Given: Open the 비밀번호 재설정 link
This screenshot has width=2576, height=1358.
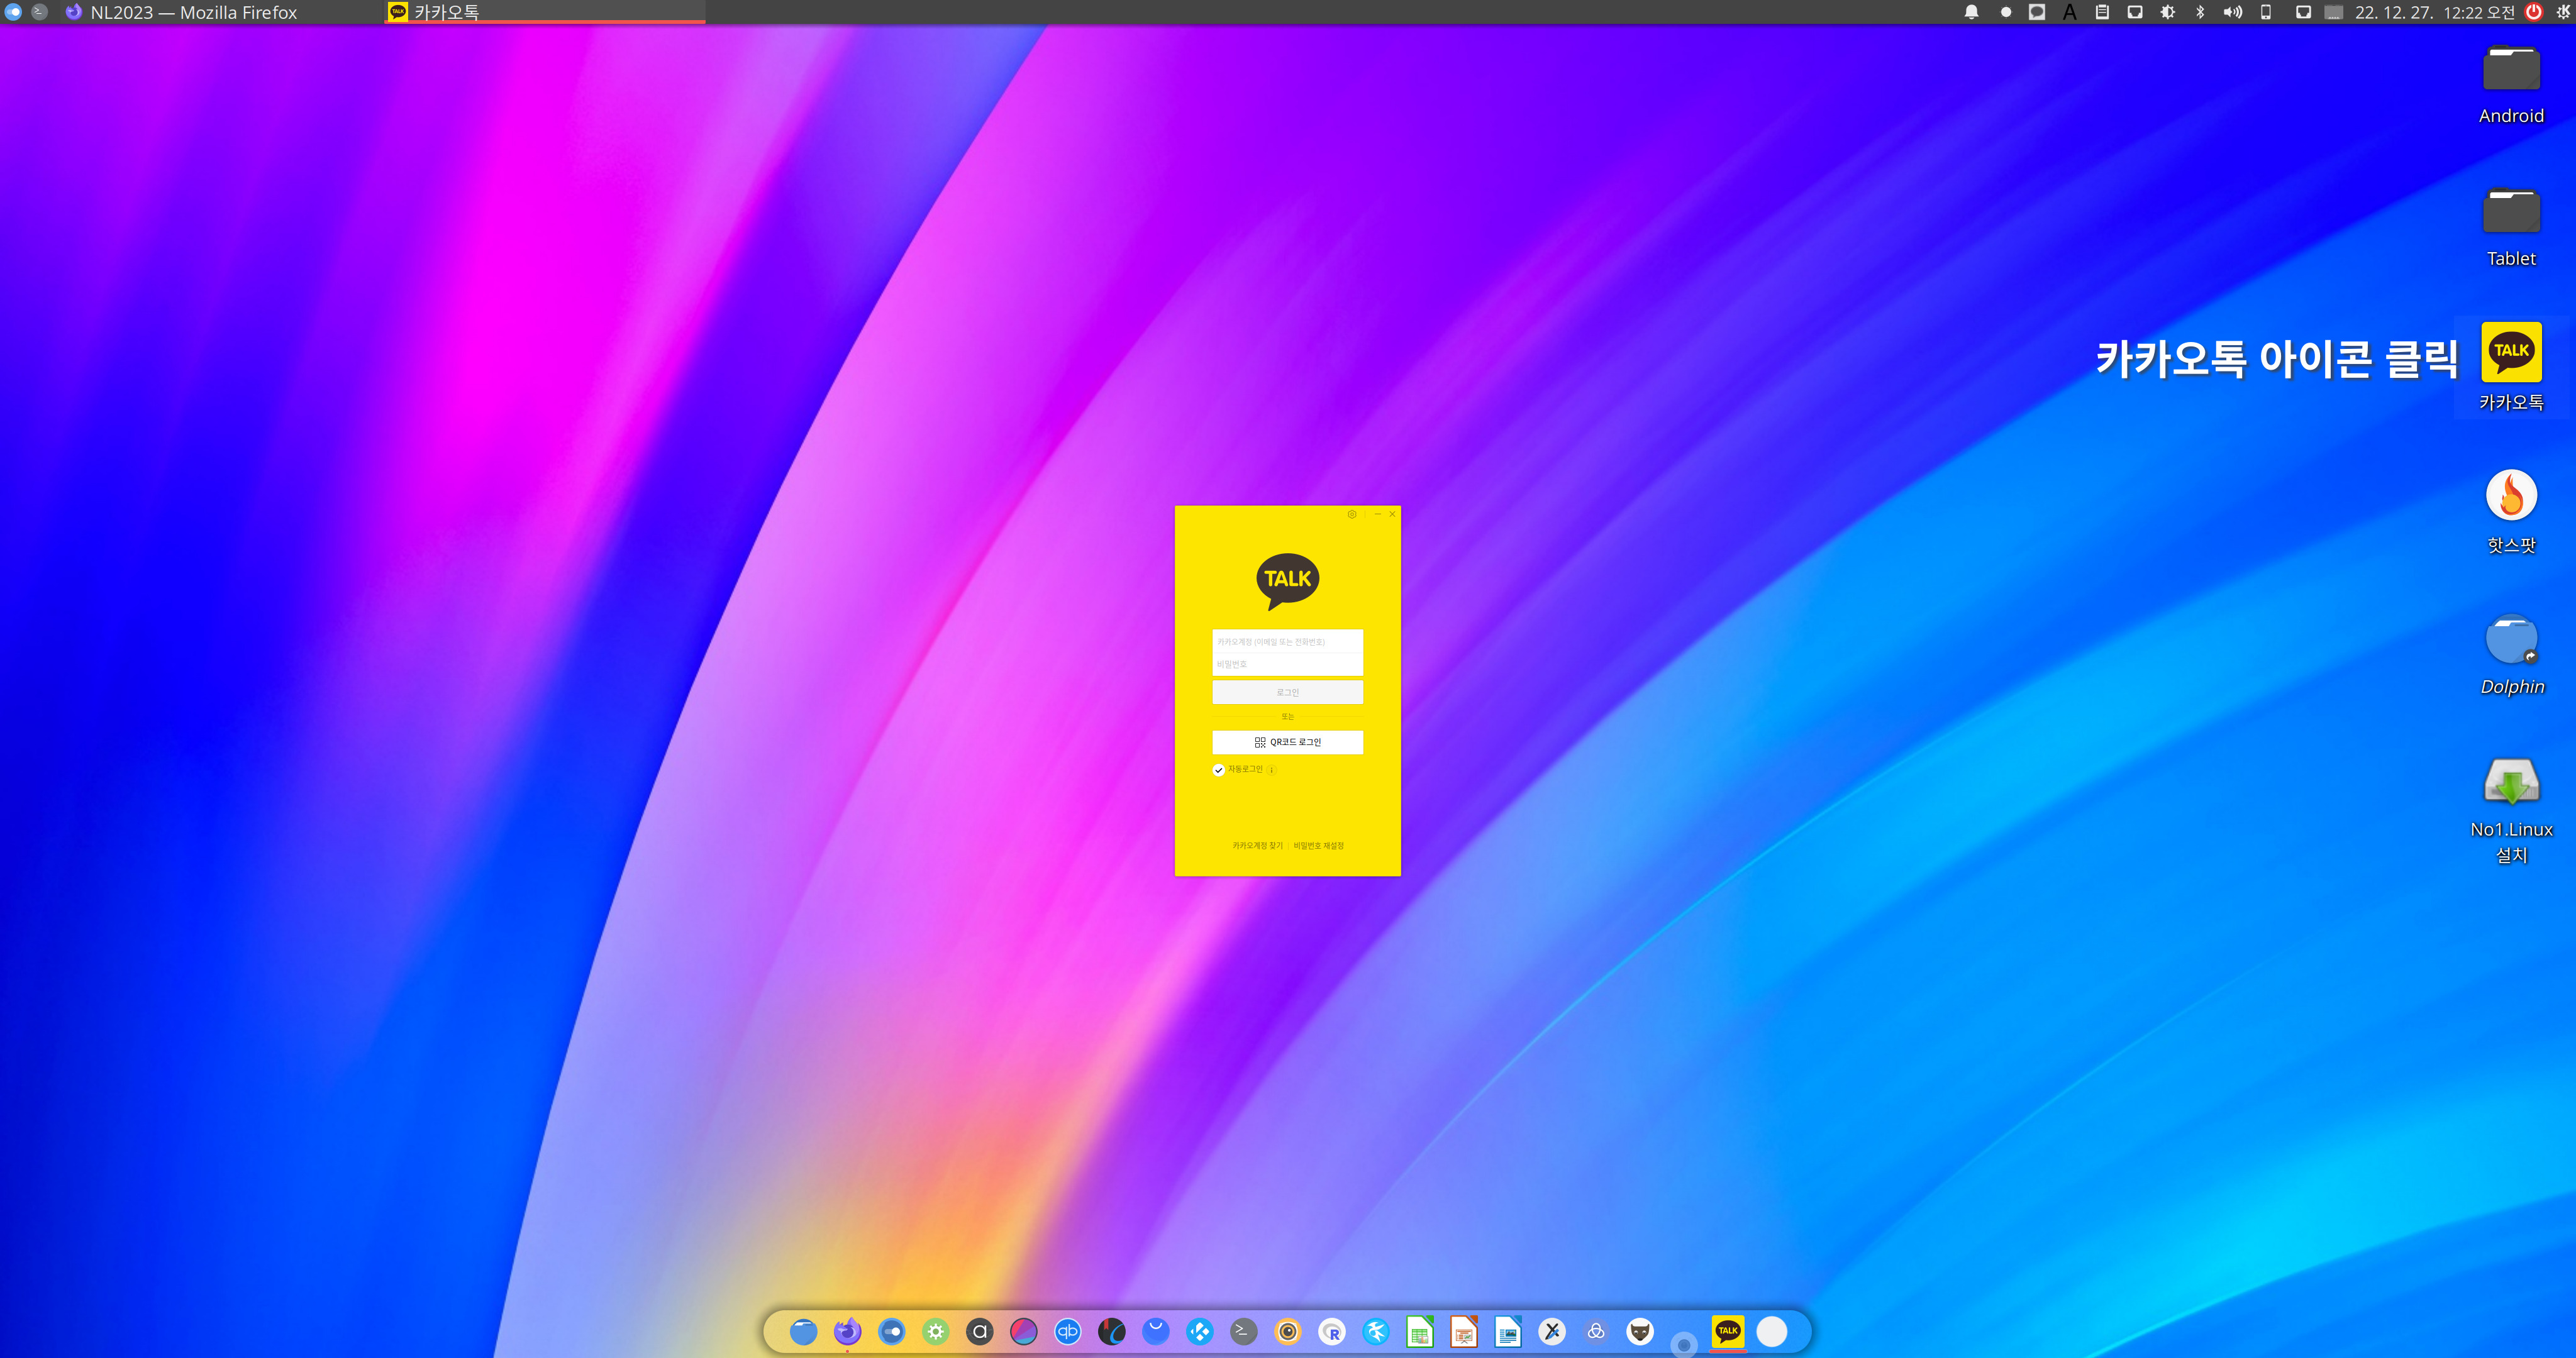Looking at the screenshot, I should [x=1318, y=846].
